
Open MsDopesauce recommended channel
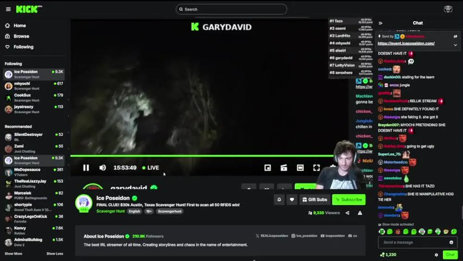(x=34, y=172)
